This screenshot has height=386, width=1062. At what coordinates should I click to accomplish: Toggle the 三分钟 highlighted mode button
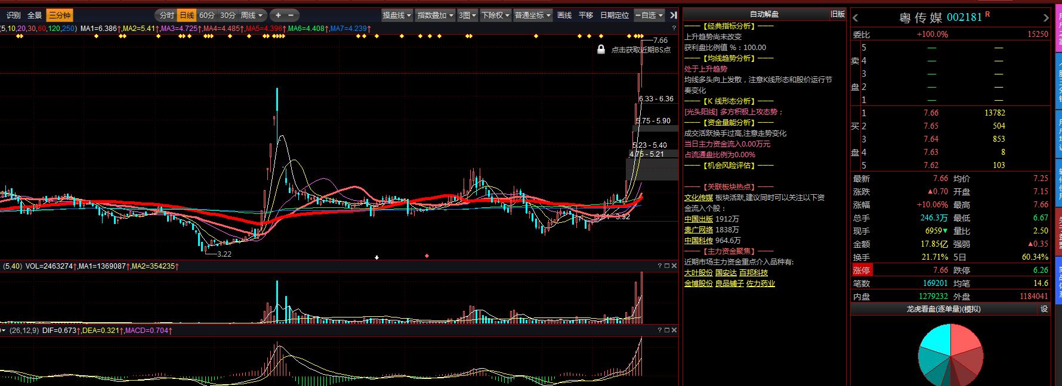click(x=60, y=15)
